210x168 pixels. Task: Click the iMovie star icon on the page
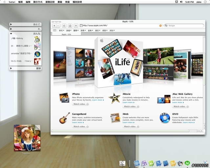pyautogui.click(x=114, y=98)
